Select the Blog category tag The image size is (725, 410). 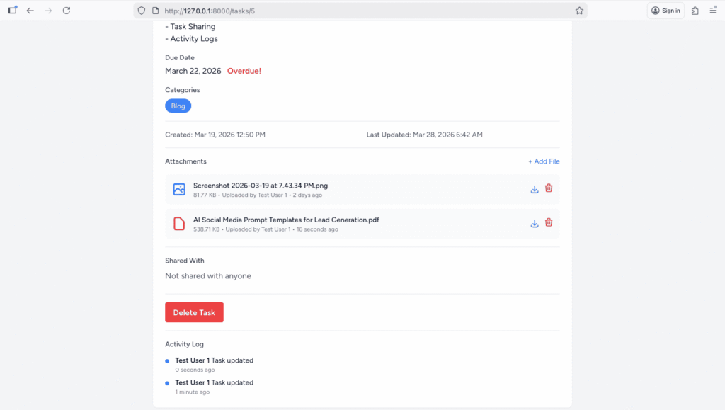click(178, 106)
